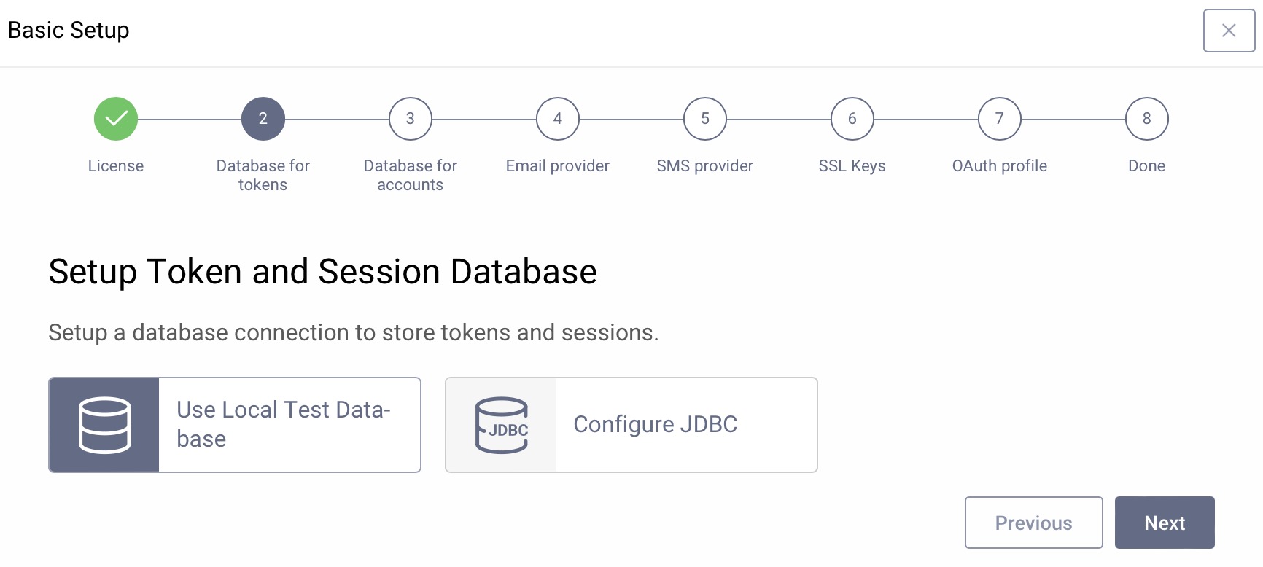Click the OAuth profile step label
This screenshot has height=567, width=1263.
(x=1000, y=166)
